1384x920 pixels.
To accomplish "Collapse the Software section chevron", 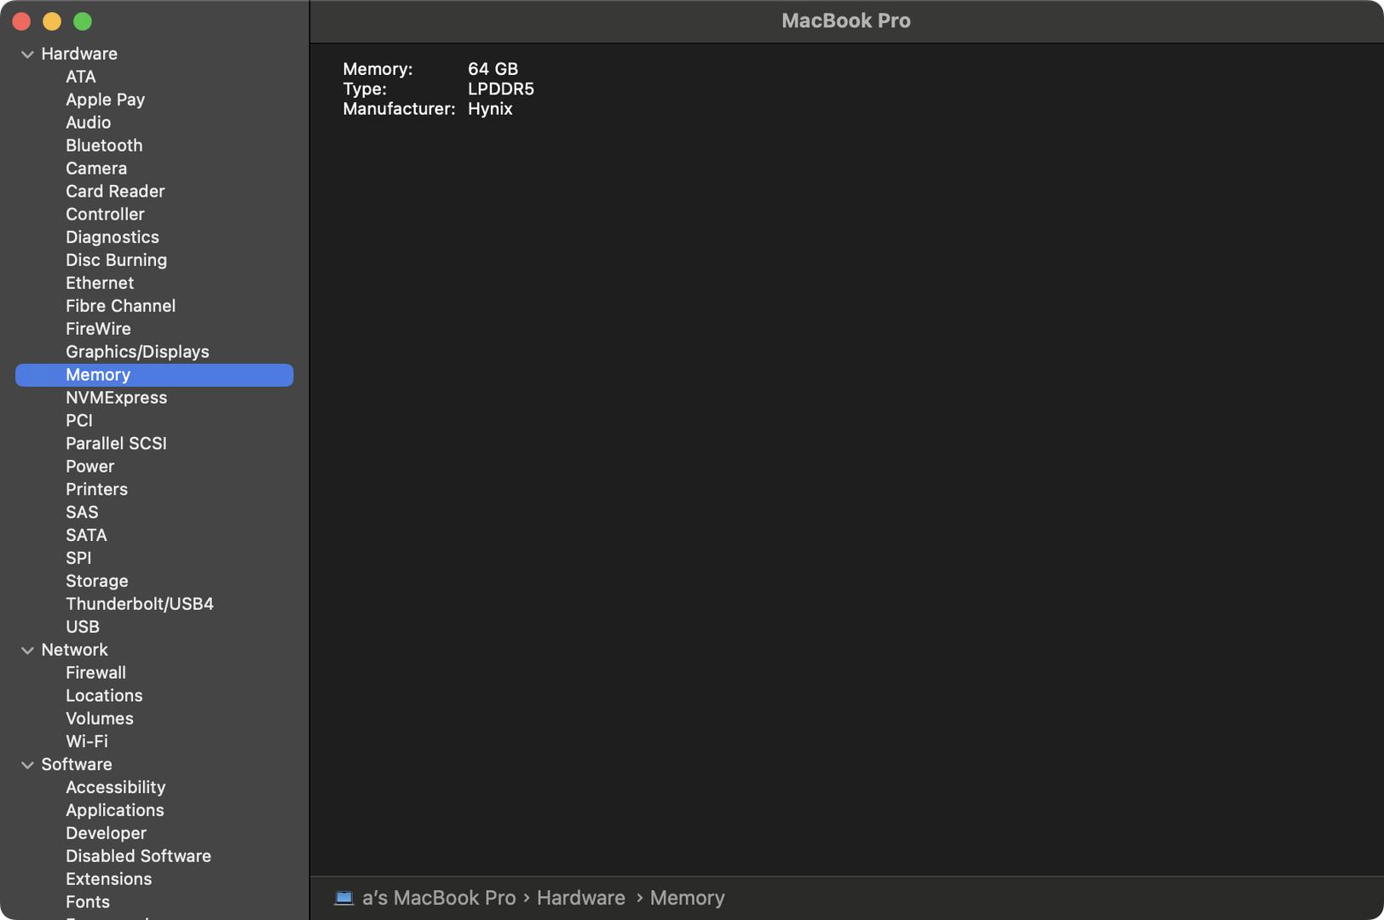I will click(27, 765).
